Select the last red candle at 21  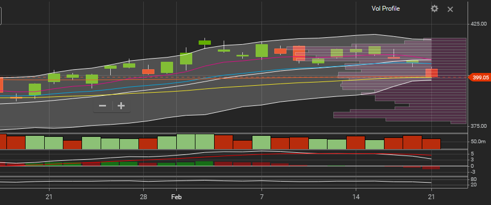431,73
